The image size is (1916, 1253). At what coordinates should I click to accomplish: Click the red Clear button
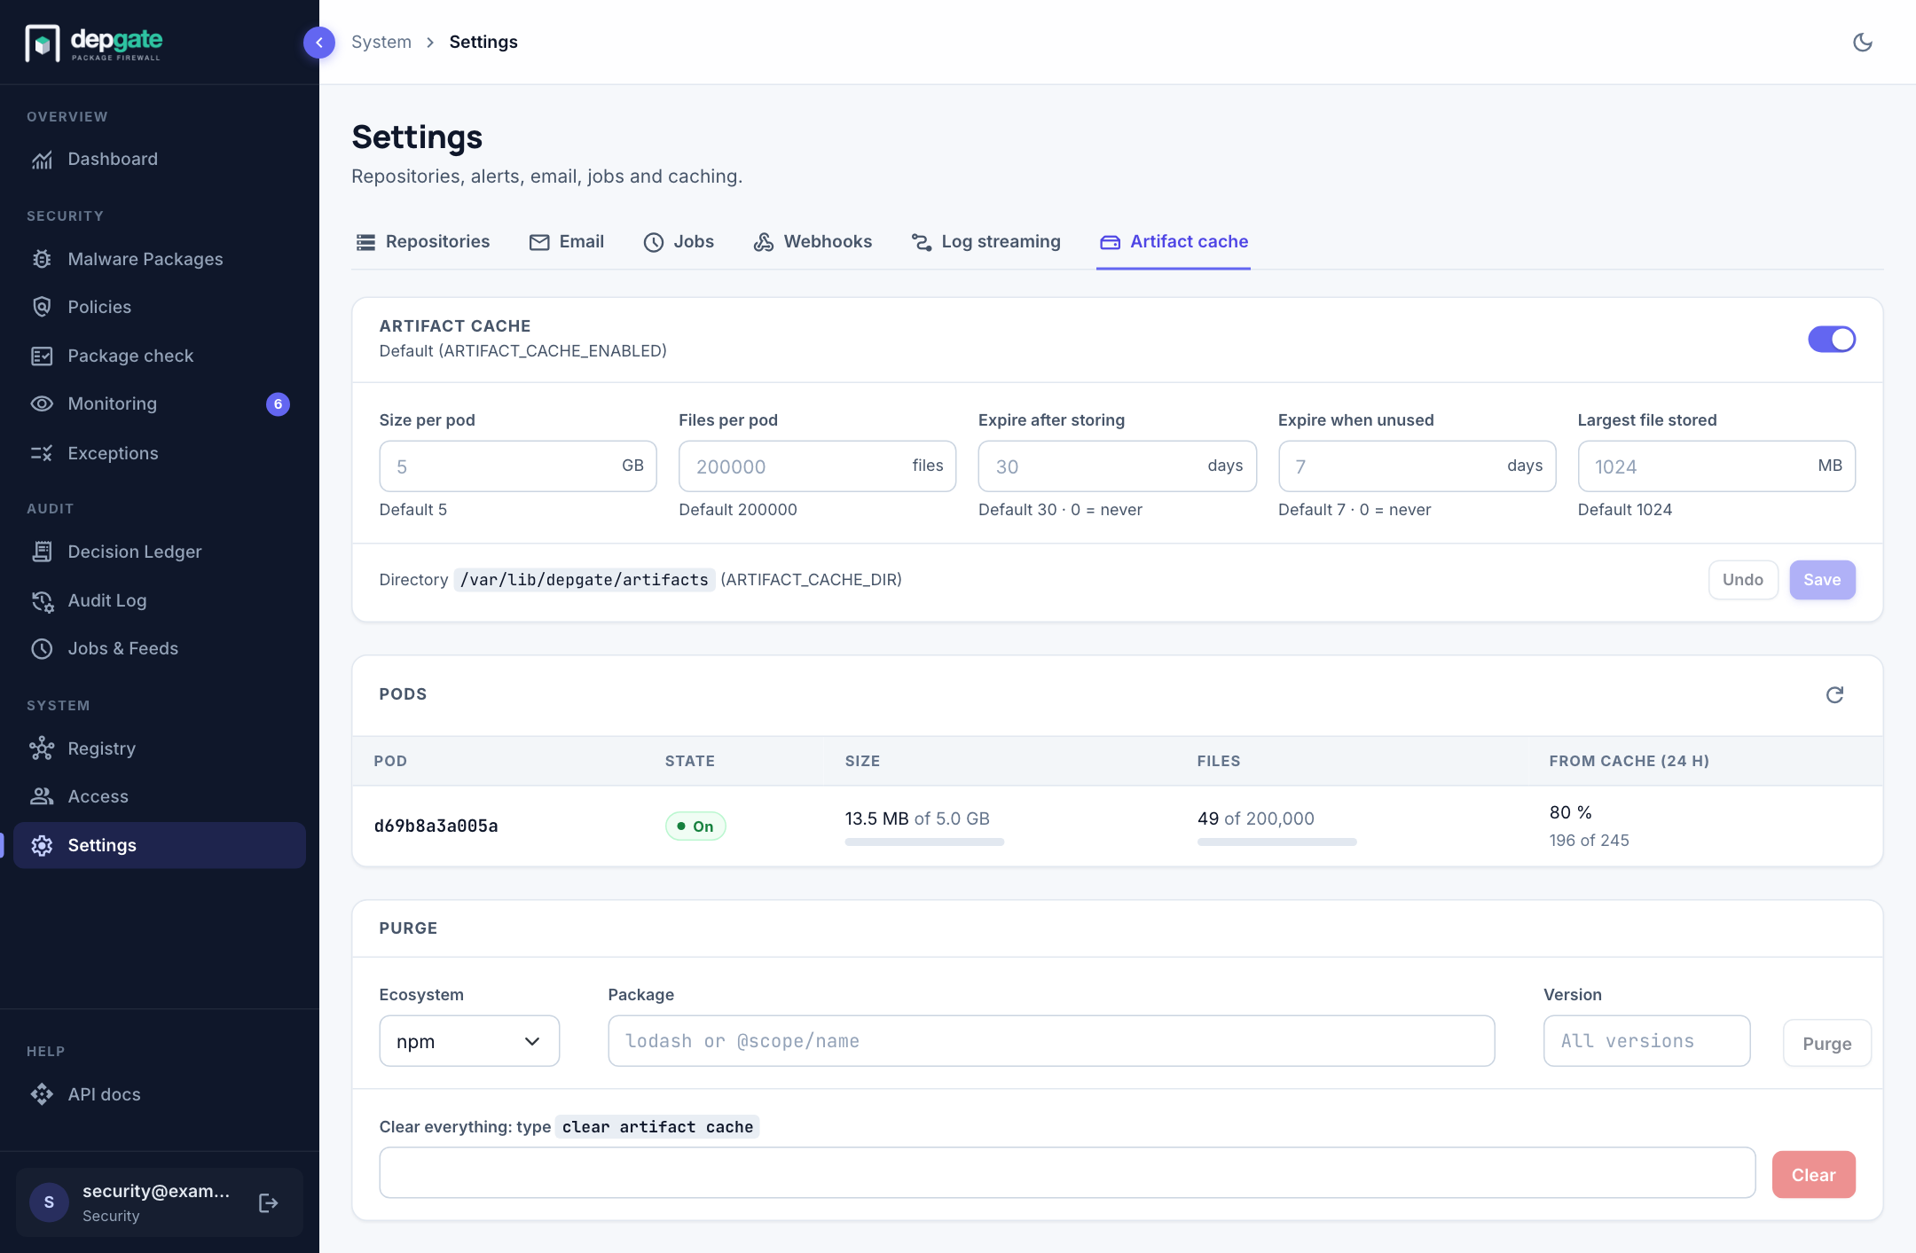[1813, 1175]
